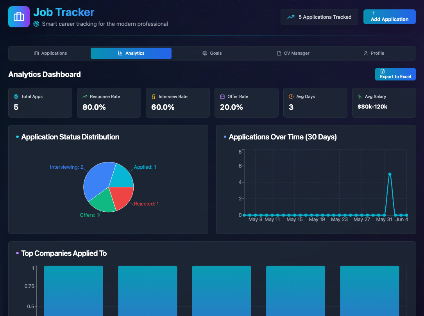Click the document icon in CV Manager tab

point(279,53)
